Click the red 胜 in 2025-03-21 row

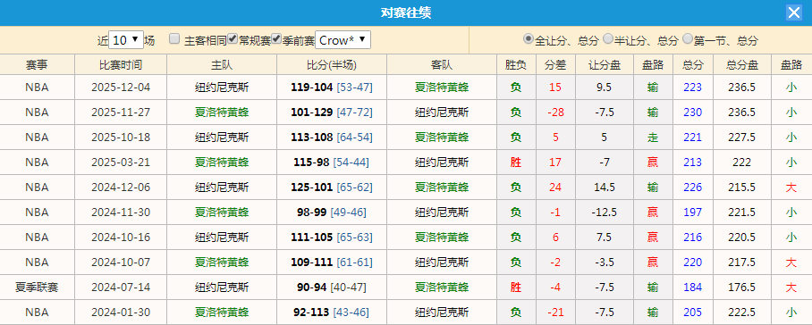[x=516, y=162]
